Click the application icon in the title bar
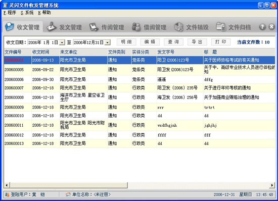The width and height of the screenshot is (278, 201). 5,6
